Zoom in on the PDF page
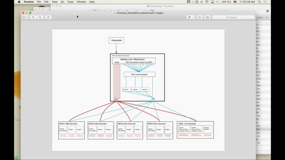The width and height of the screenshot is (285, 160). click(x=40, y=17)
